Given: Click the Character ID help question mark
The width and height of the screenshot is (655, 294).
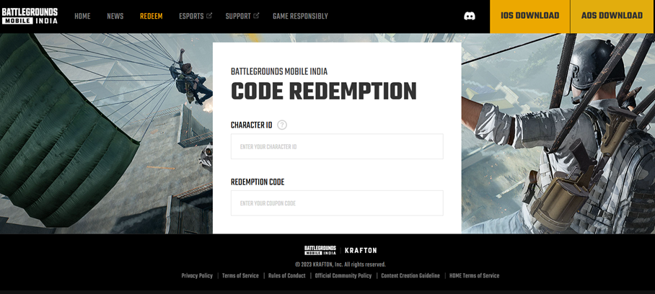Looking at the screenshot, I should point(282,125).
